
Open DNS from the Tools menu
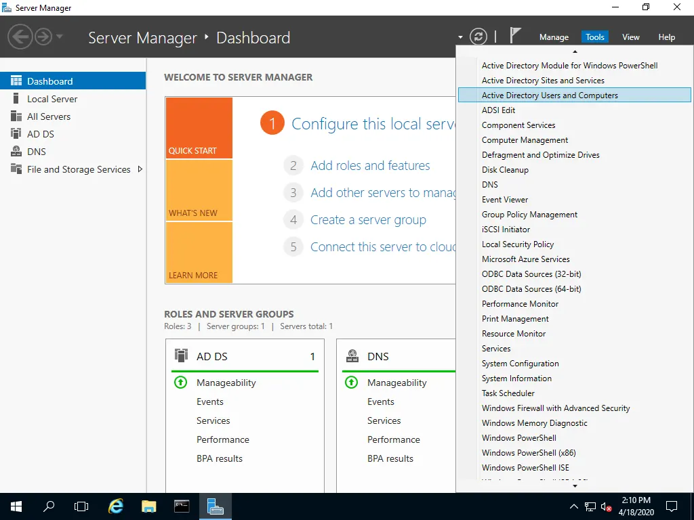[575, 184]
